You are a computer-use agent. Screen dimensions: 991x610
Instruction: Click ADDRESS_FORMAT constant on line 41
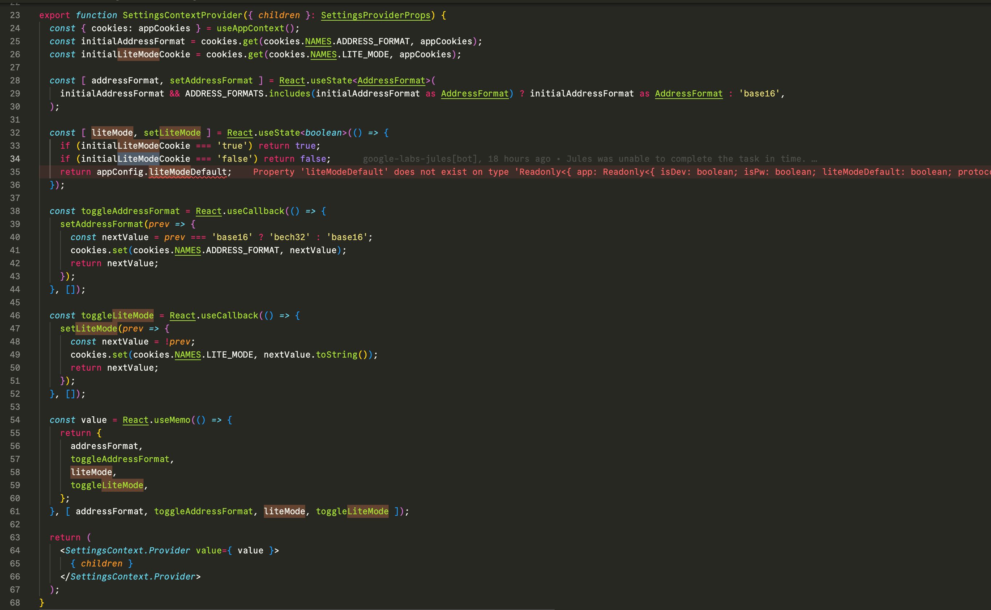point(242,250)
